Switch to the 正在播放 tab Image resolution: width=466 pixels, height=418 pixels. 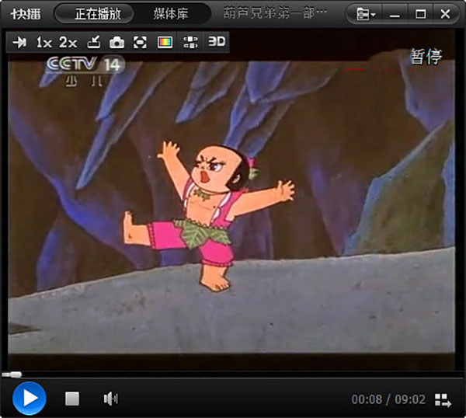tap(95, 14)
